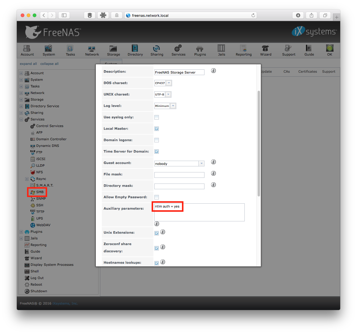Open Account in the top toolbar

[27, 50]
